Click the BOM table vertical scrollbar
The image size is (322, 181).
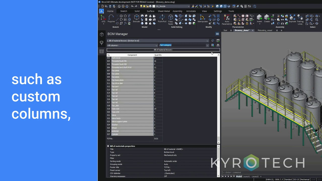[218, 98]
